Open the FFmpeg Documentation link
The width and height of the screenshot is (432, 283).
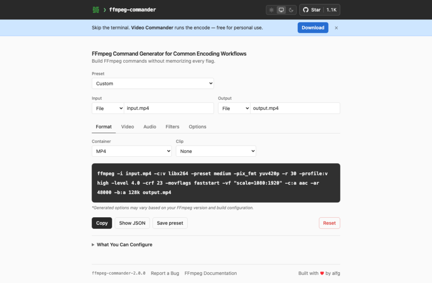click(x=211, y=273)
